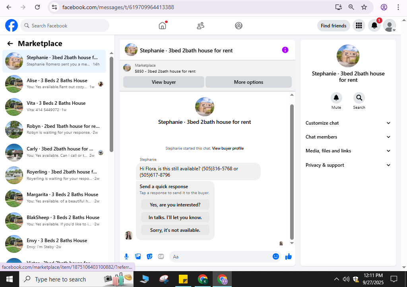The image size is (407, 287).
Task: Click the Find friends button
Action: 333,25
